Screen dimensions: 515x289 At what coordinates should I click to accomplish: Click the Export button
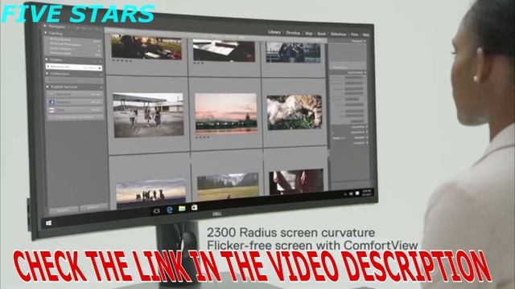[93, 207]
